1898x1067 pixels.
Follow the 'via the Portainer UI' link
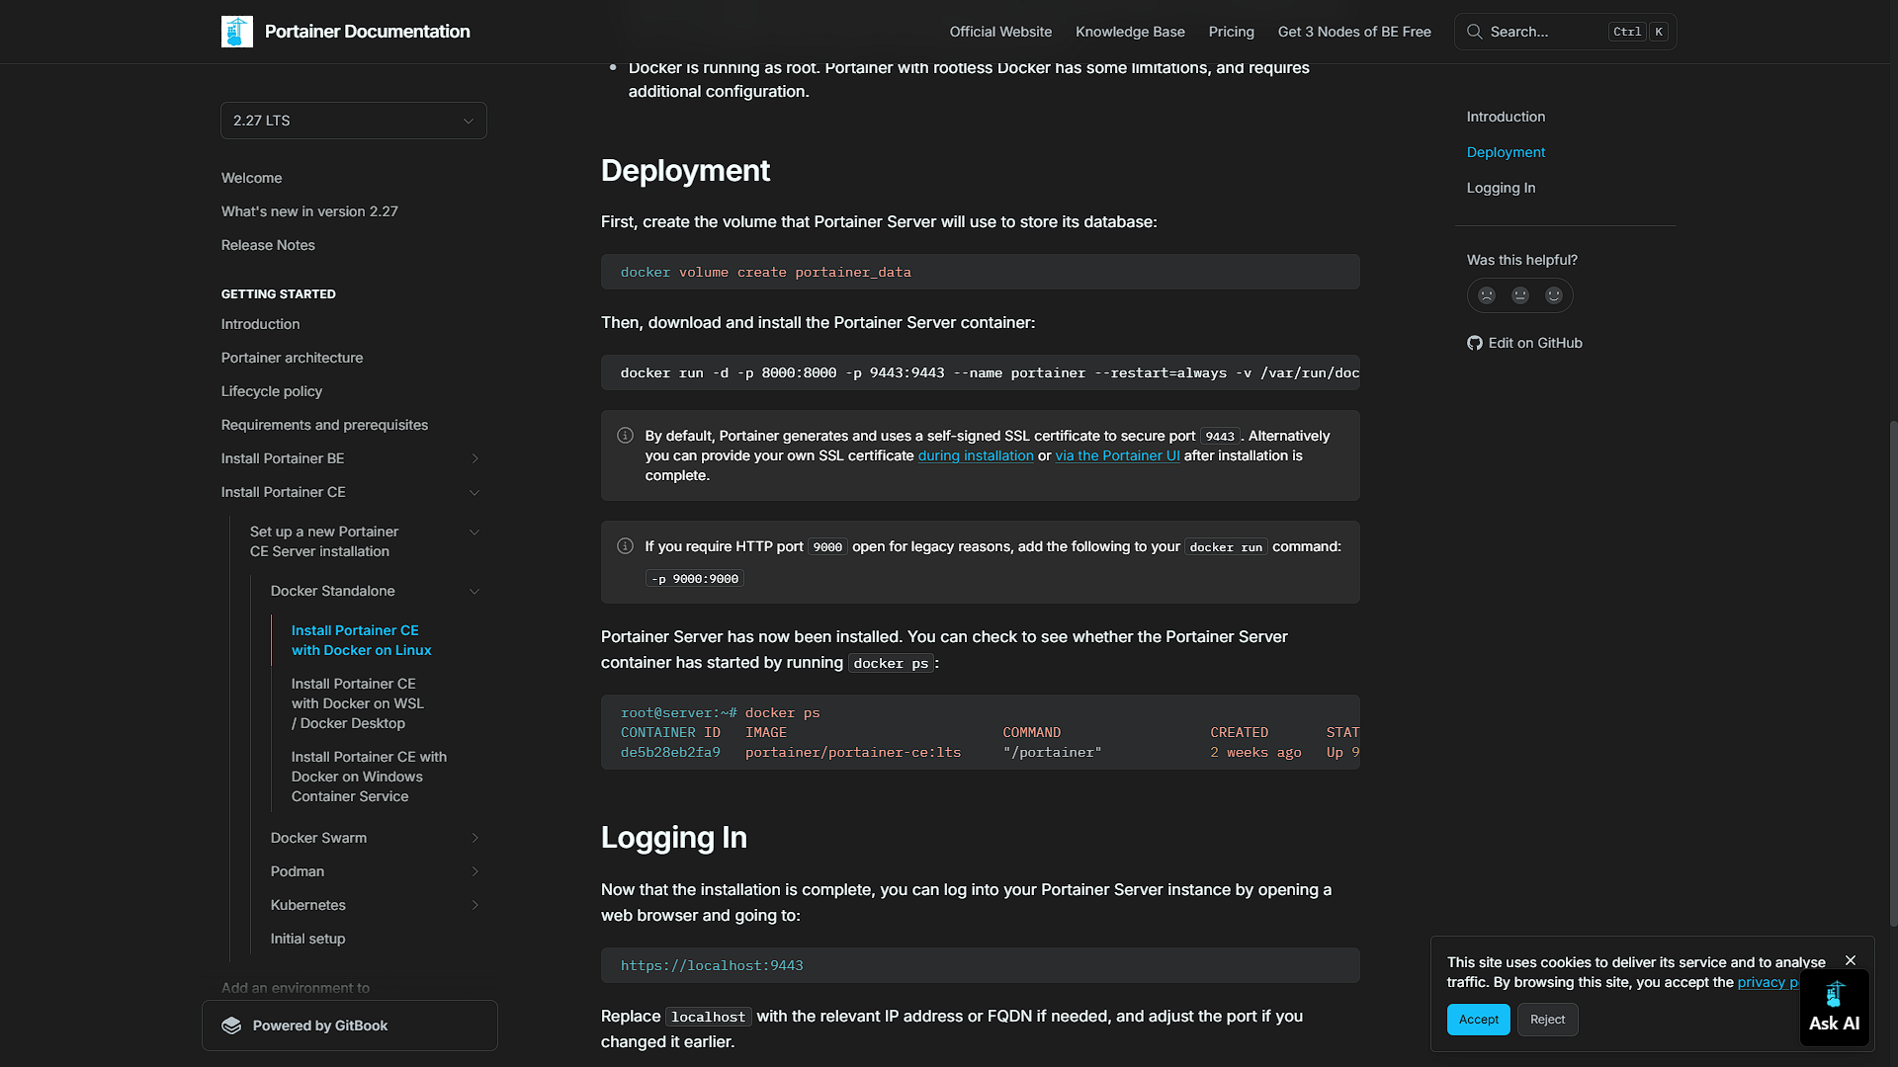(x=1117, y=455)
